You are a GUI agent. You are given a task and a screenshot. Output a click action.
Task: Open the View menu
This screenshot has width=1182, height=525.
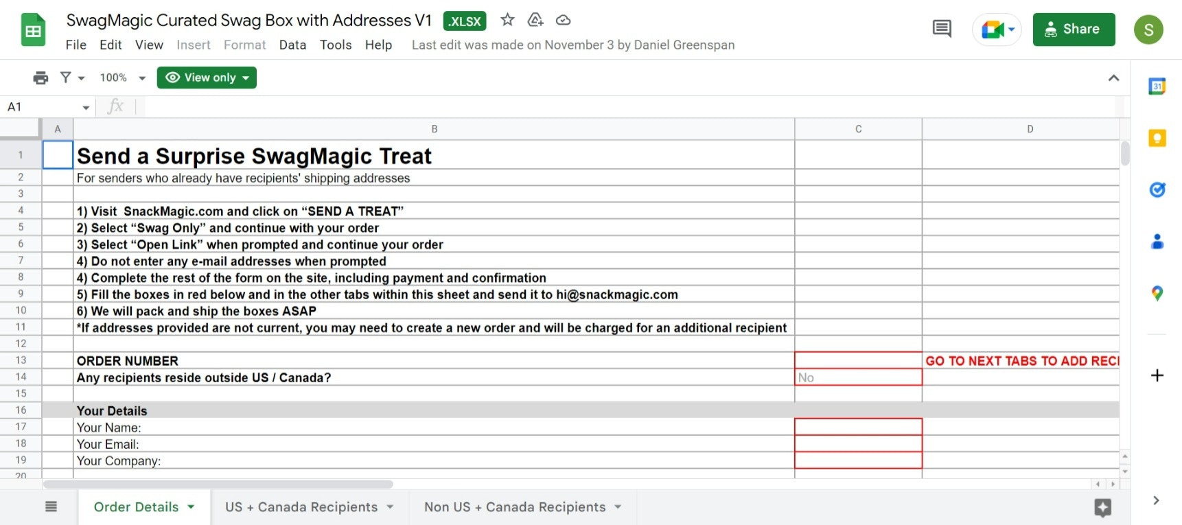(149, 45)
